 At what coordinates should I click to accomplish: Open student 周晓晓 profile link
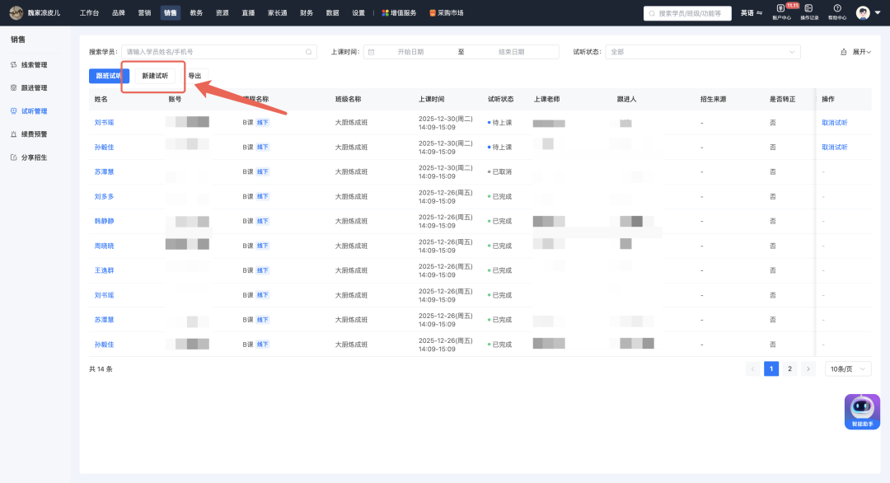(104, 246)
